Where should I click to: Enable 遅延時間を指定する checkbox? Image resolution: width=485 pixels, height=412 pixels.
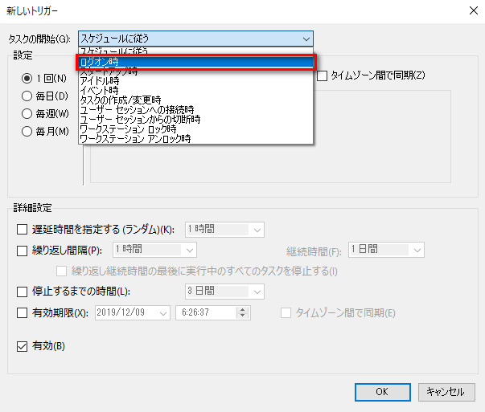[23, 230]
